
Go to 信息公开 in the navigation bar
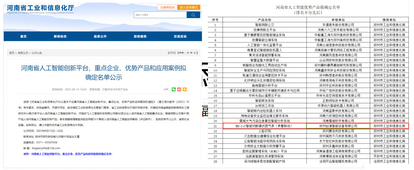(100, 36)
